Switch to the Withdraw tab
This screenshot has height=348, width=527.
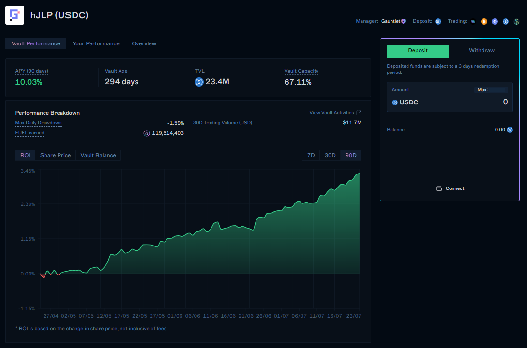click(x=481, y=50)
